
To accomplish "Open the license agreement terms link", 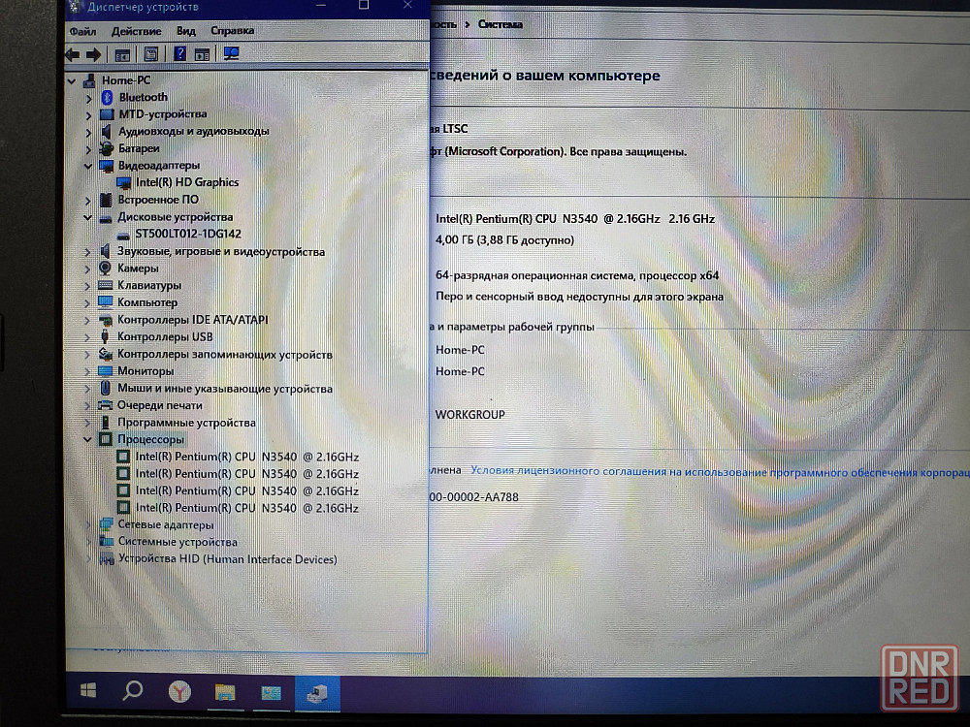I will (x=718, y=471).
